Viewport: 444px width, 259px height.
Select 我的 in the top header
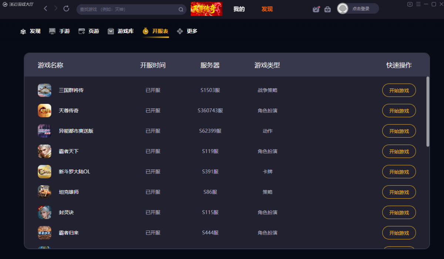(x=239, y=9)
